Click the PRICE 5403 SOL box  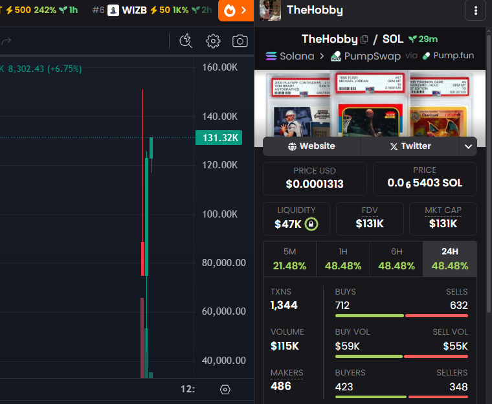[425, 179]
